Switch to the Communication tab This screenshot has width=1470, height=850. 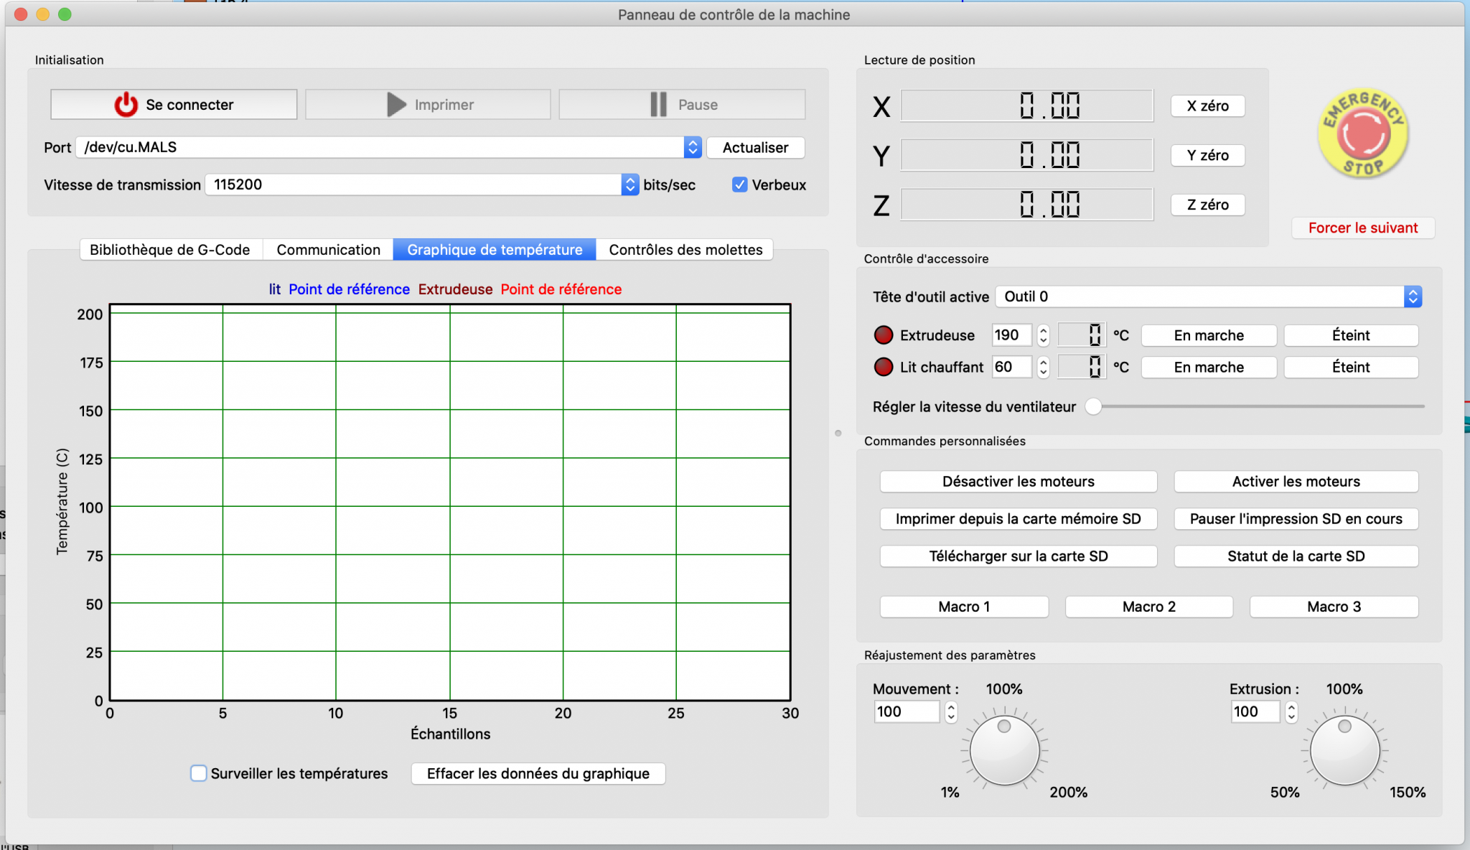[x=328, y=250]
